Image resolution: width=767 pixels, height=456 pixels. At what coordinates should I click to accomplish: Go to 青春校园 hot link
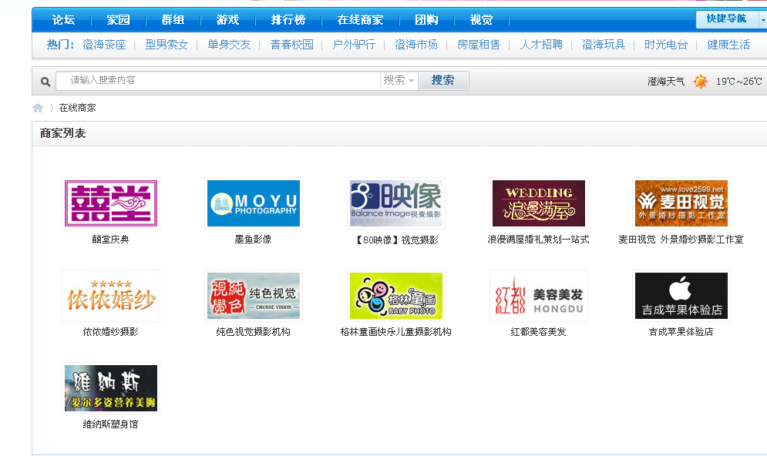[292, 45]
